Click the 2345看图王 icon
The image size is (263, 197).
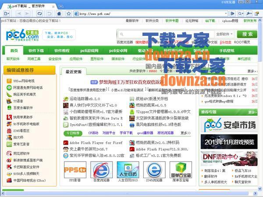(9, 130)
